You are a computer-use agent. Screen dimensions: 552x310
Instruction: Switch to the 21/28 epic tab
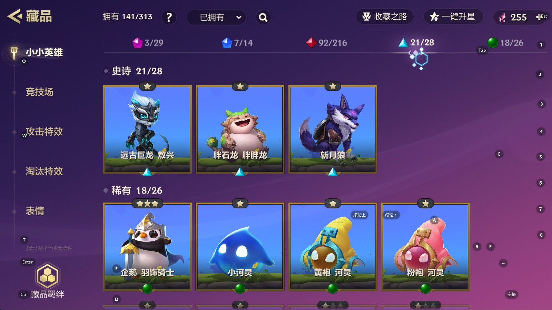(416, 43)
